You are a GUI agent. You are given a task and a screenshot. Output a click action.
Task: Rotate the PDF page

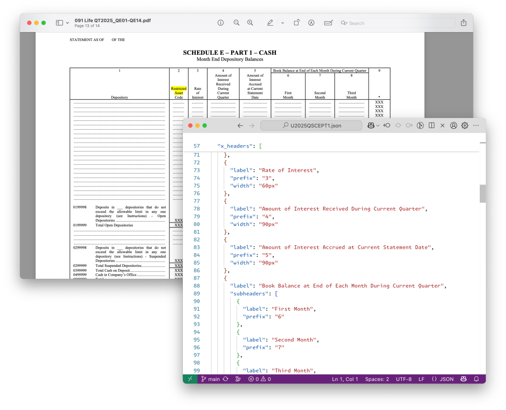pos(296,23)
